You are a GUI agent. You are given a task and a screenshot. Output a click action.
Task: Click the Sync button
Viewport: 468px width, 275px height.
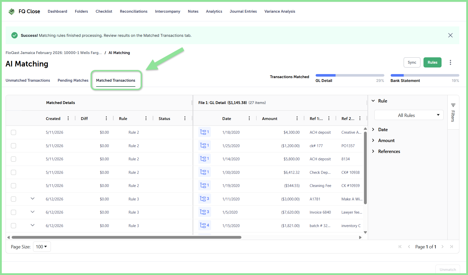412,62
